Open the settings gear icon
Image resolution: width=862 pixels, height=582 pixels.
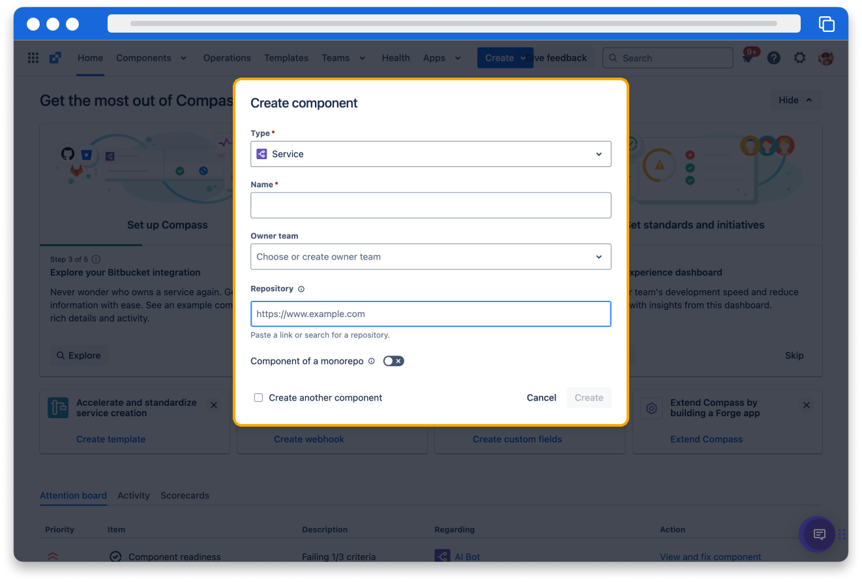pos(800,58)
